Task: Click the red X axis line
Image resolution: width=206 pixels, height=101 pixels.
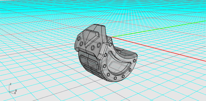Action: point(159,49)
